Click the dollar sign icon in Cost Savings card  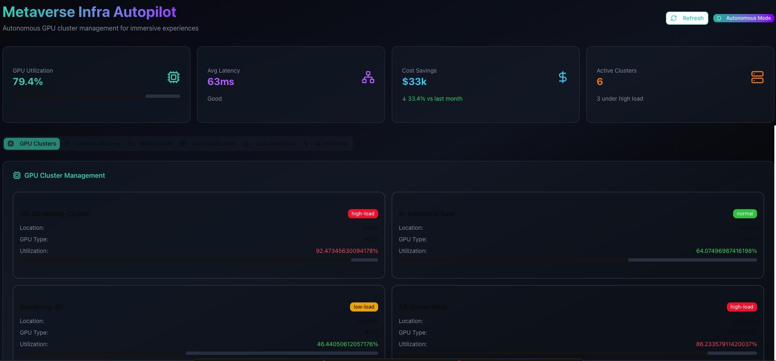point(562,77)
